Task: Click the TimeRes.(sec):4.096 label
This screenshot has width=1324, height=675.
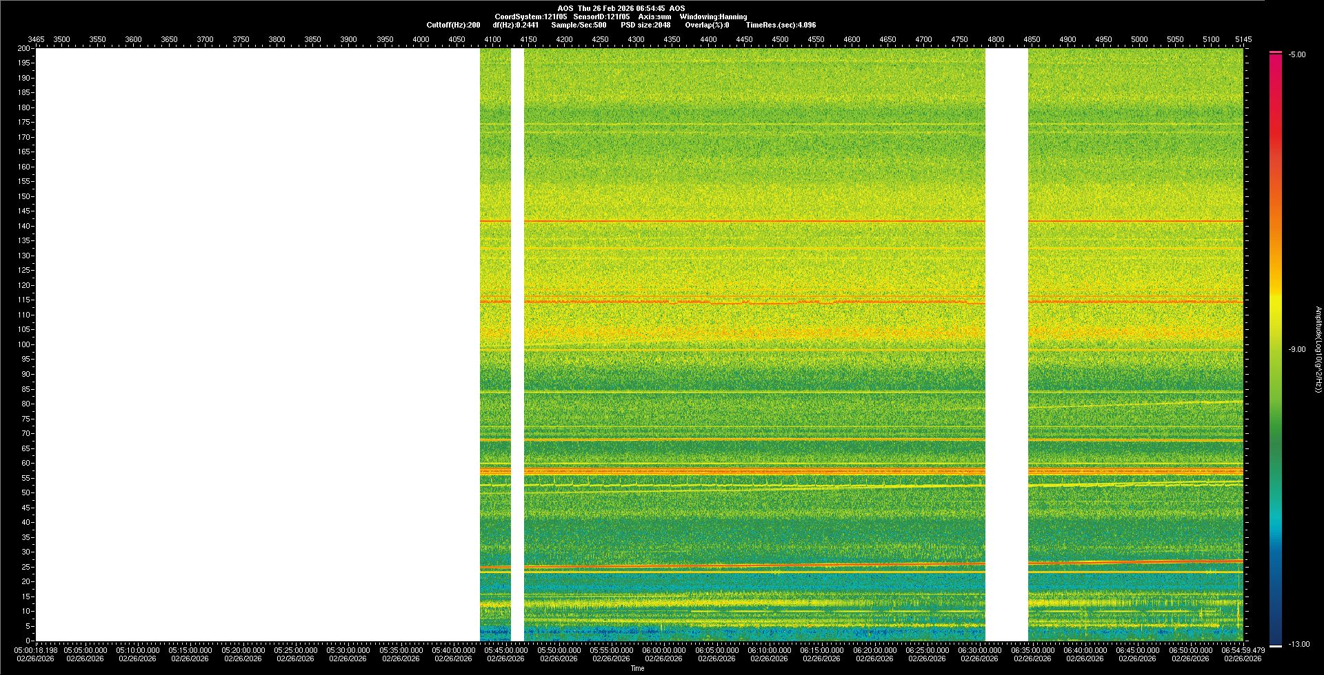Action: 781,25
